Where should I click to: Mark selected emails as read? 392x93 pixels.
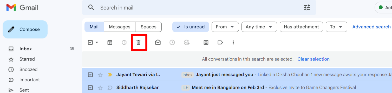[158, 42]
